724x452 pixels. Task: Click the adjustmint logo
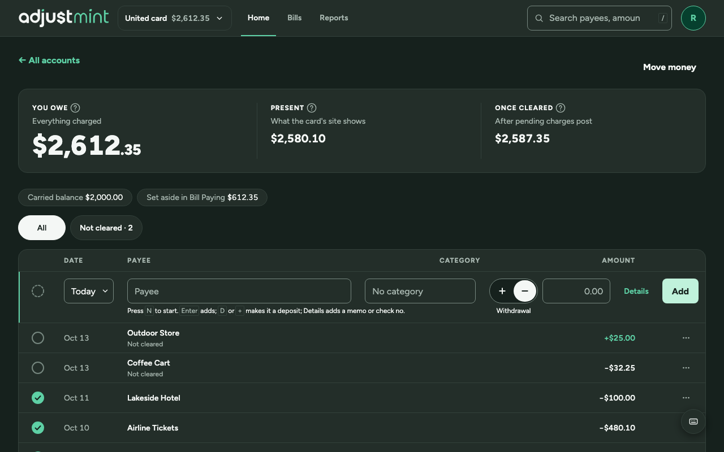tap(63, 18)
